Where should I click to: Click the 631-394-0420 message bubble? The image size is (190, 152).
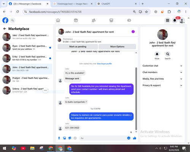pos(72,128)
